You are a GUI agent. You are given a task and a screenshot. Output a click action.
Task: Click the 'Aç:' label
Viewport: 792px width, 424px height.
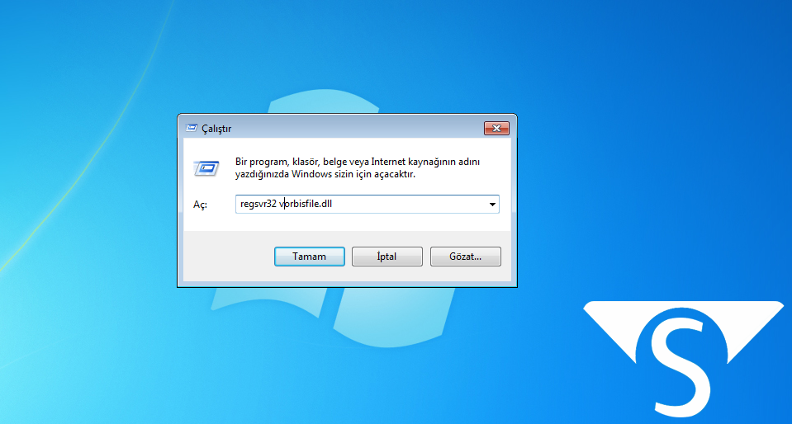point(201,205)
